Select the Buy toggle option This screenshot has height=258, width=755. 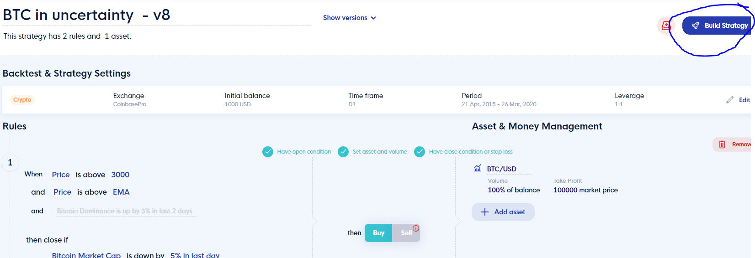[378, 233]
